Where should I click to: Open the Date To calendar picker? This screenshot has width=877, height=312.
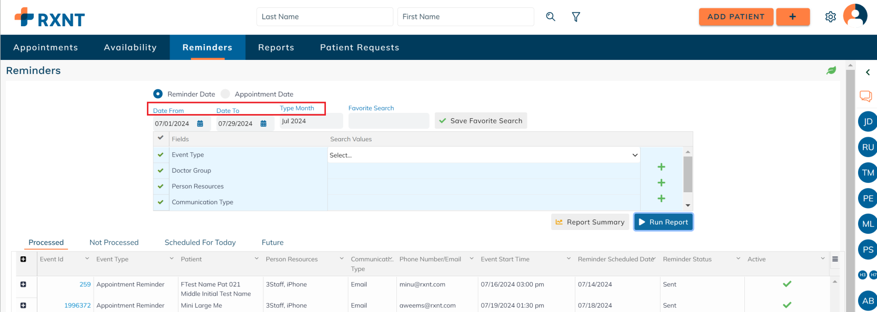coord(263,124)
